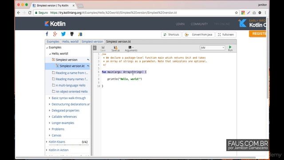This screenshot has width=284, height=160.
Task: Expand Longer examples node
Action: (x=49, y=123)
